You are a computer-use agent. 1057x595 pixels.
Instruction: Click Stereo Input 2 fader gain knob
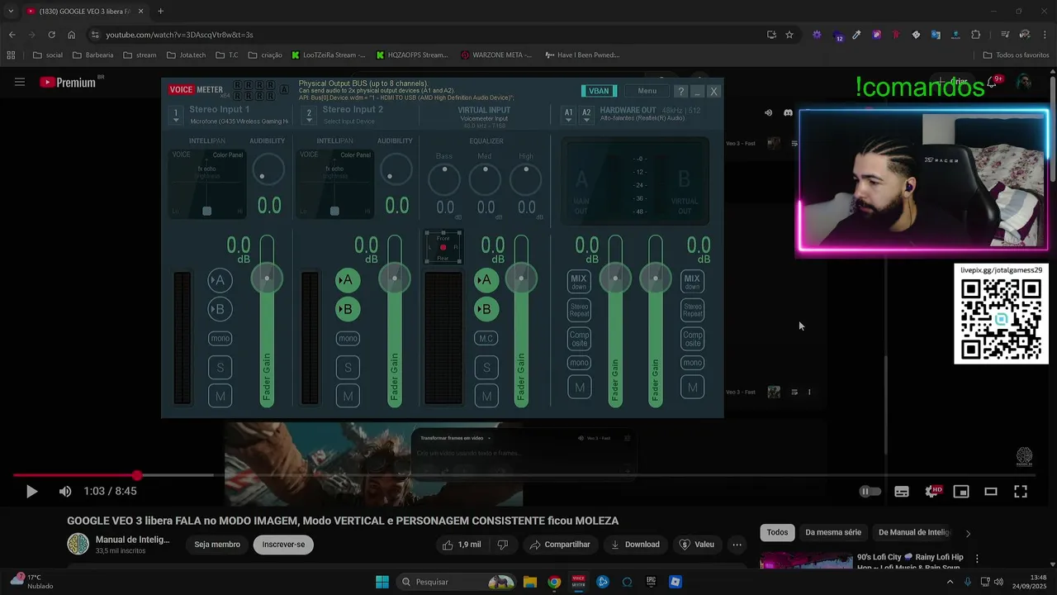point(395,278)
